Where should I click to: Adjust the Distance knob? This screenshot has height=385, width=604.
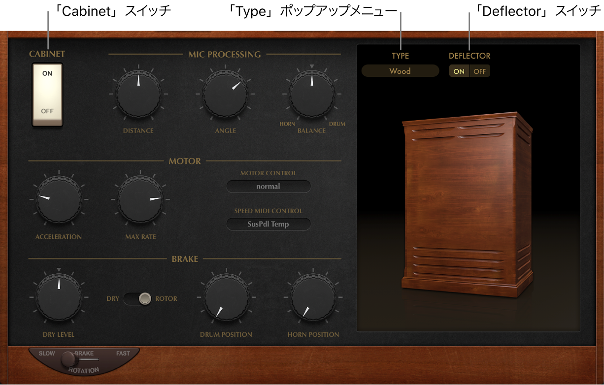click(x=138, y=95)
